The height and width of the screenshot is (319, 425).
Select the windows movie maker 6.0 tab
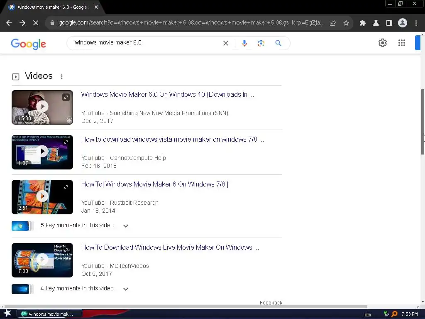tap(53, 7)
